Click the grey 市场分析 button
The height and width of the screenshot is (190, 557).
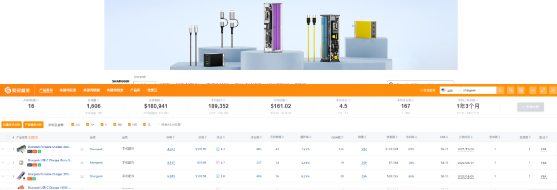(x=530, y=107)
